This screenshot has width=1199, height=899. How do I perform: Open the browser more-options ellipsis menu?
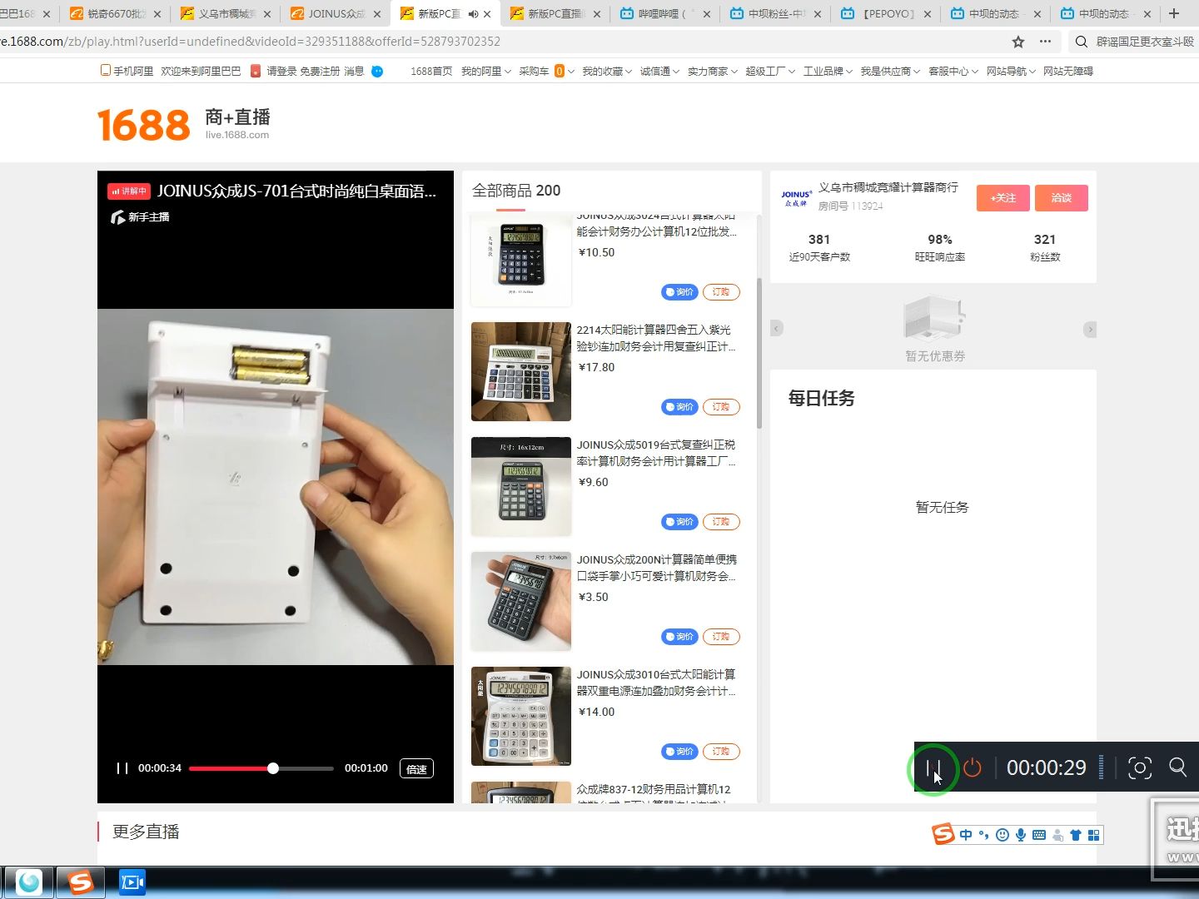(1046, 42)
